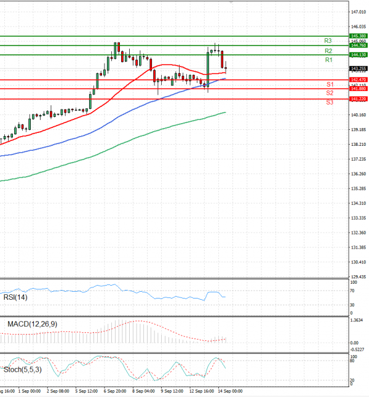
Task: Select the S2 support label
Action: point(330,93)
